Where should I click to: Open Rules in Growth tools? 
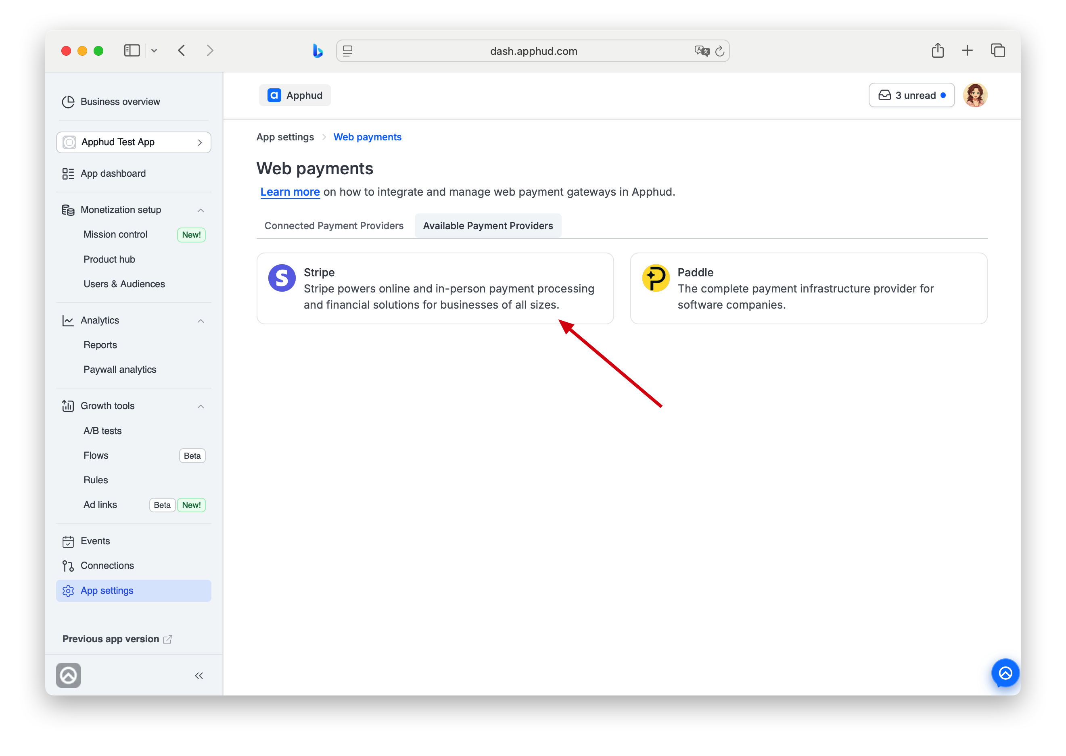pos(96,480)
